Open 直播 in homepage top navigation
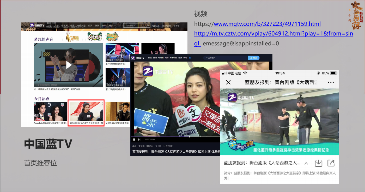Viewport: 365px width, 192px height. [57, 26]
